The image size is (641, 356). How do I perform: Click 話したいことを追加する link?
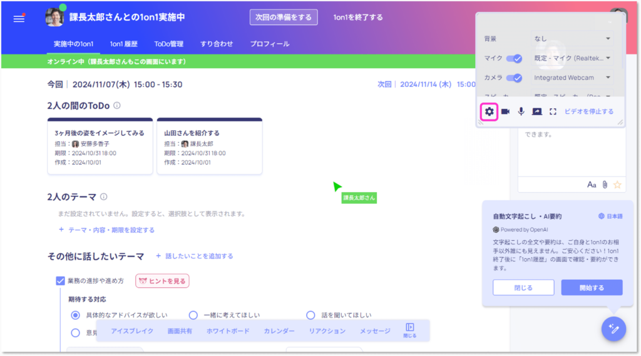[x=195, y=256]
